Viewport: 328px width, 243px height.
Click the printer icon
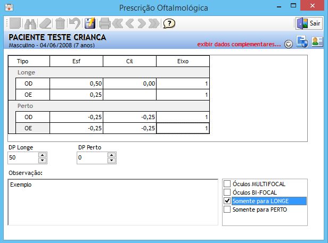(105, 23)
